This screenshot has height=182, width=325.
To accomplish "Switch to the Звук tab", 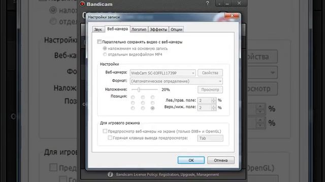I will (98, 29).
